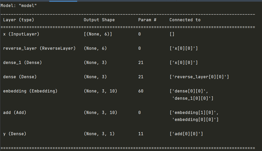Click the 'y (Dense)' layer name
Image resolution: width=262 pixels, height=151 pixels.
(15, 134)
